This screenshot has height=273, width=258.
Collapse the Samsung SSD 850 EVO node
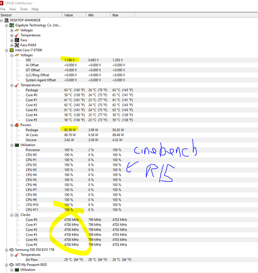click(7, 250)
